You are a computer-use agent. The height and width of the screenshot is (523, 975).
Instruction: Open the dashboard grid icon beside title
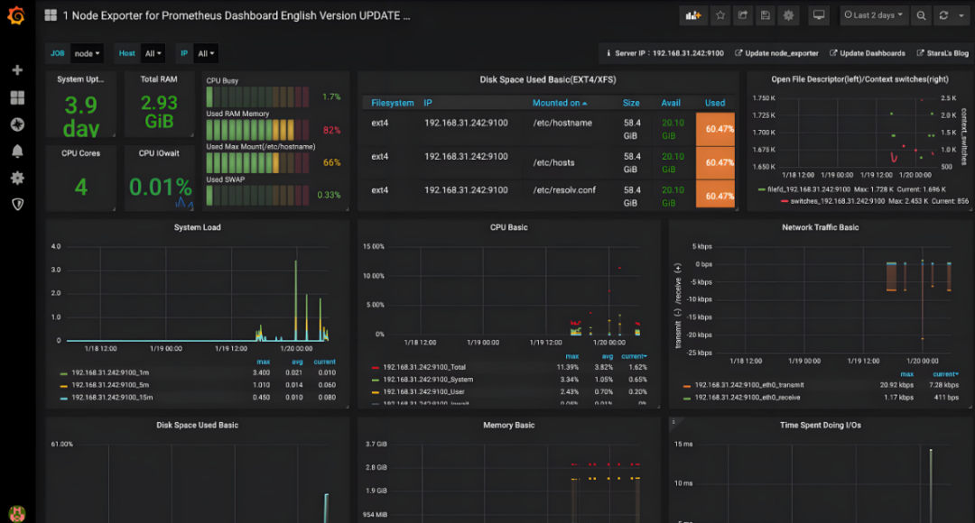(x=51, y=15)
